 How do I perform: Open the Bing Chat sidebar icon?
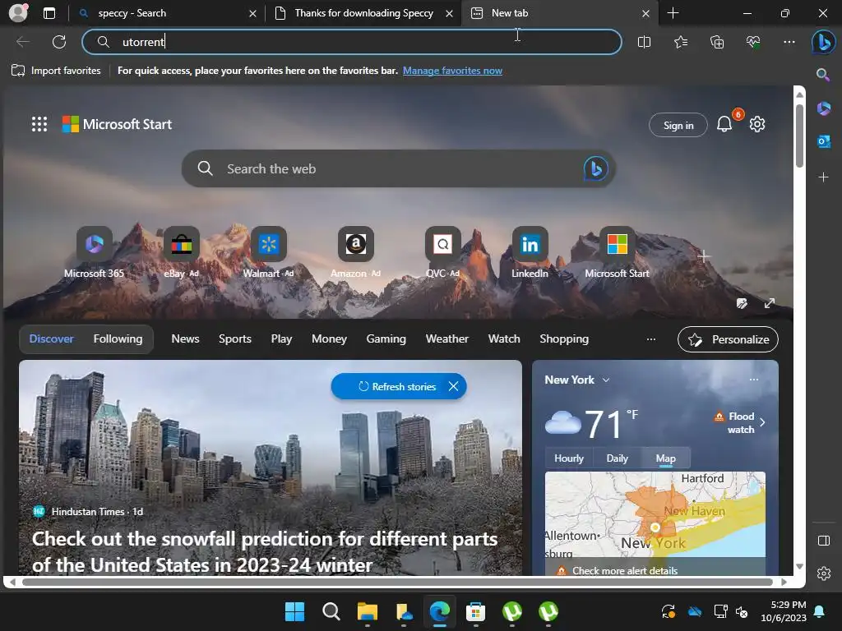(x=823, y=42)
